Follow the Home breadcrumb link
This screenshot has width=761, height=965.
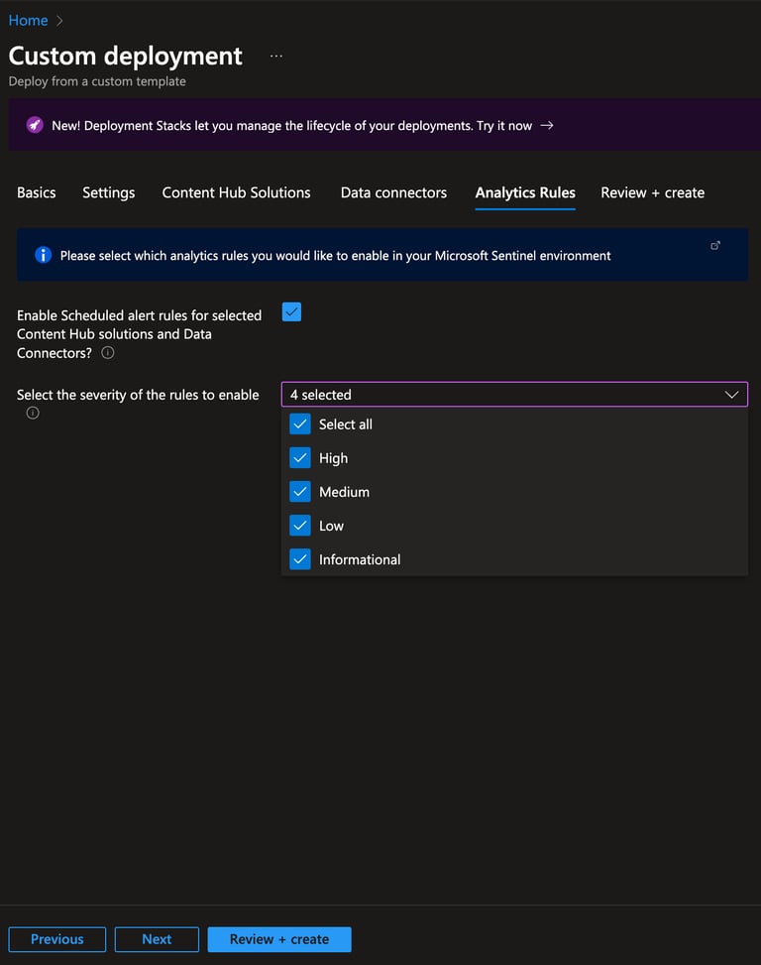point(29,20)
